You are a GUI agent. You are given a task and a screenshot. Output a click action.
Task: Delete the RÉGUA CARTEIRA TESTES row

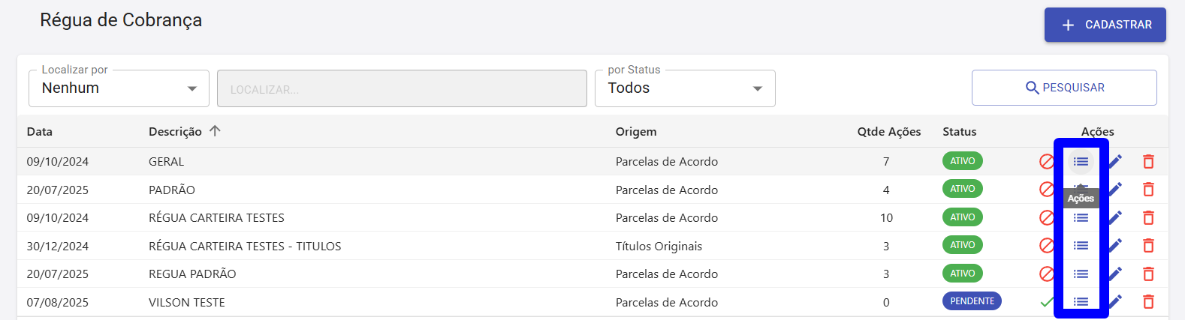coord(1148,217)
